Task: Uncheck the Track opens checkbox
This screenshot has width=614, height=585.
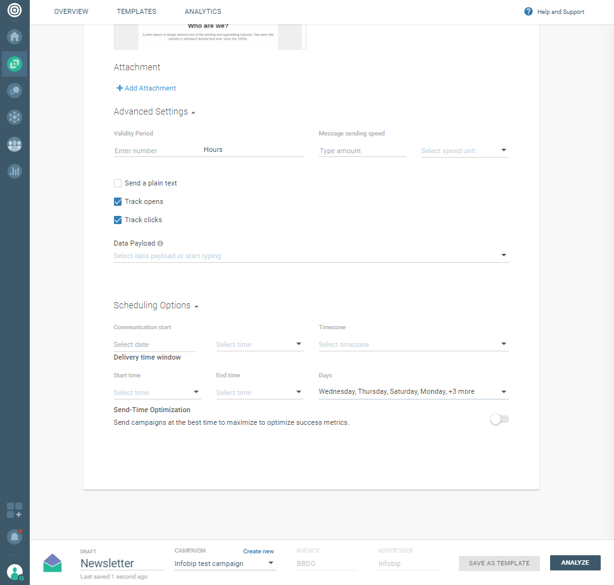Action: [x=118, y=202]
